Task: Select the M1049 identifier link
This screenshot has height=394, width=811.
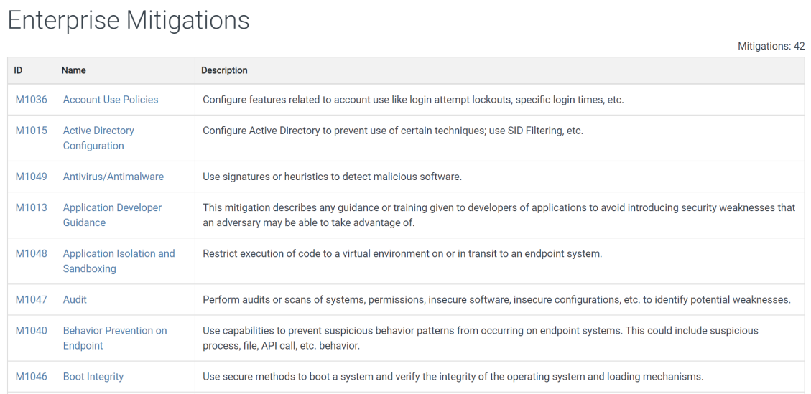Action: coord(31,177)
